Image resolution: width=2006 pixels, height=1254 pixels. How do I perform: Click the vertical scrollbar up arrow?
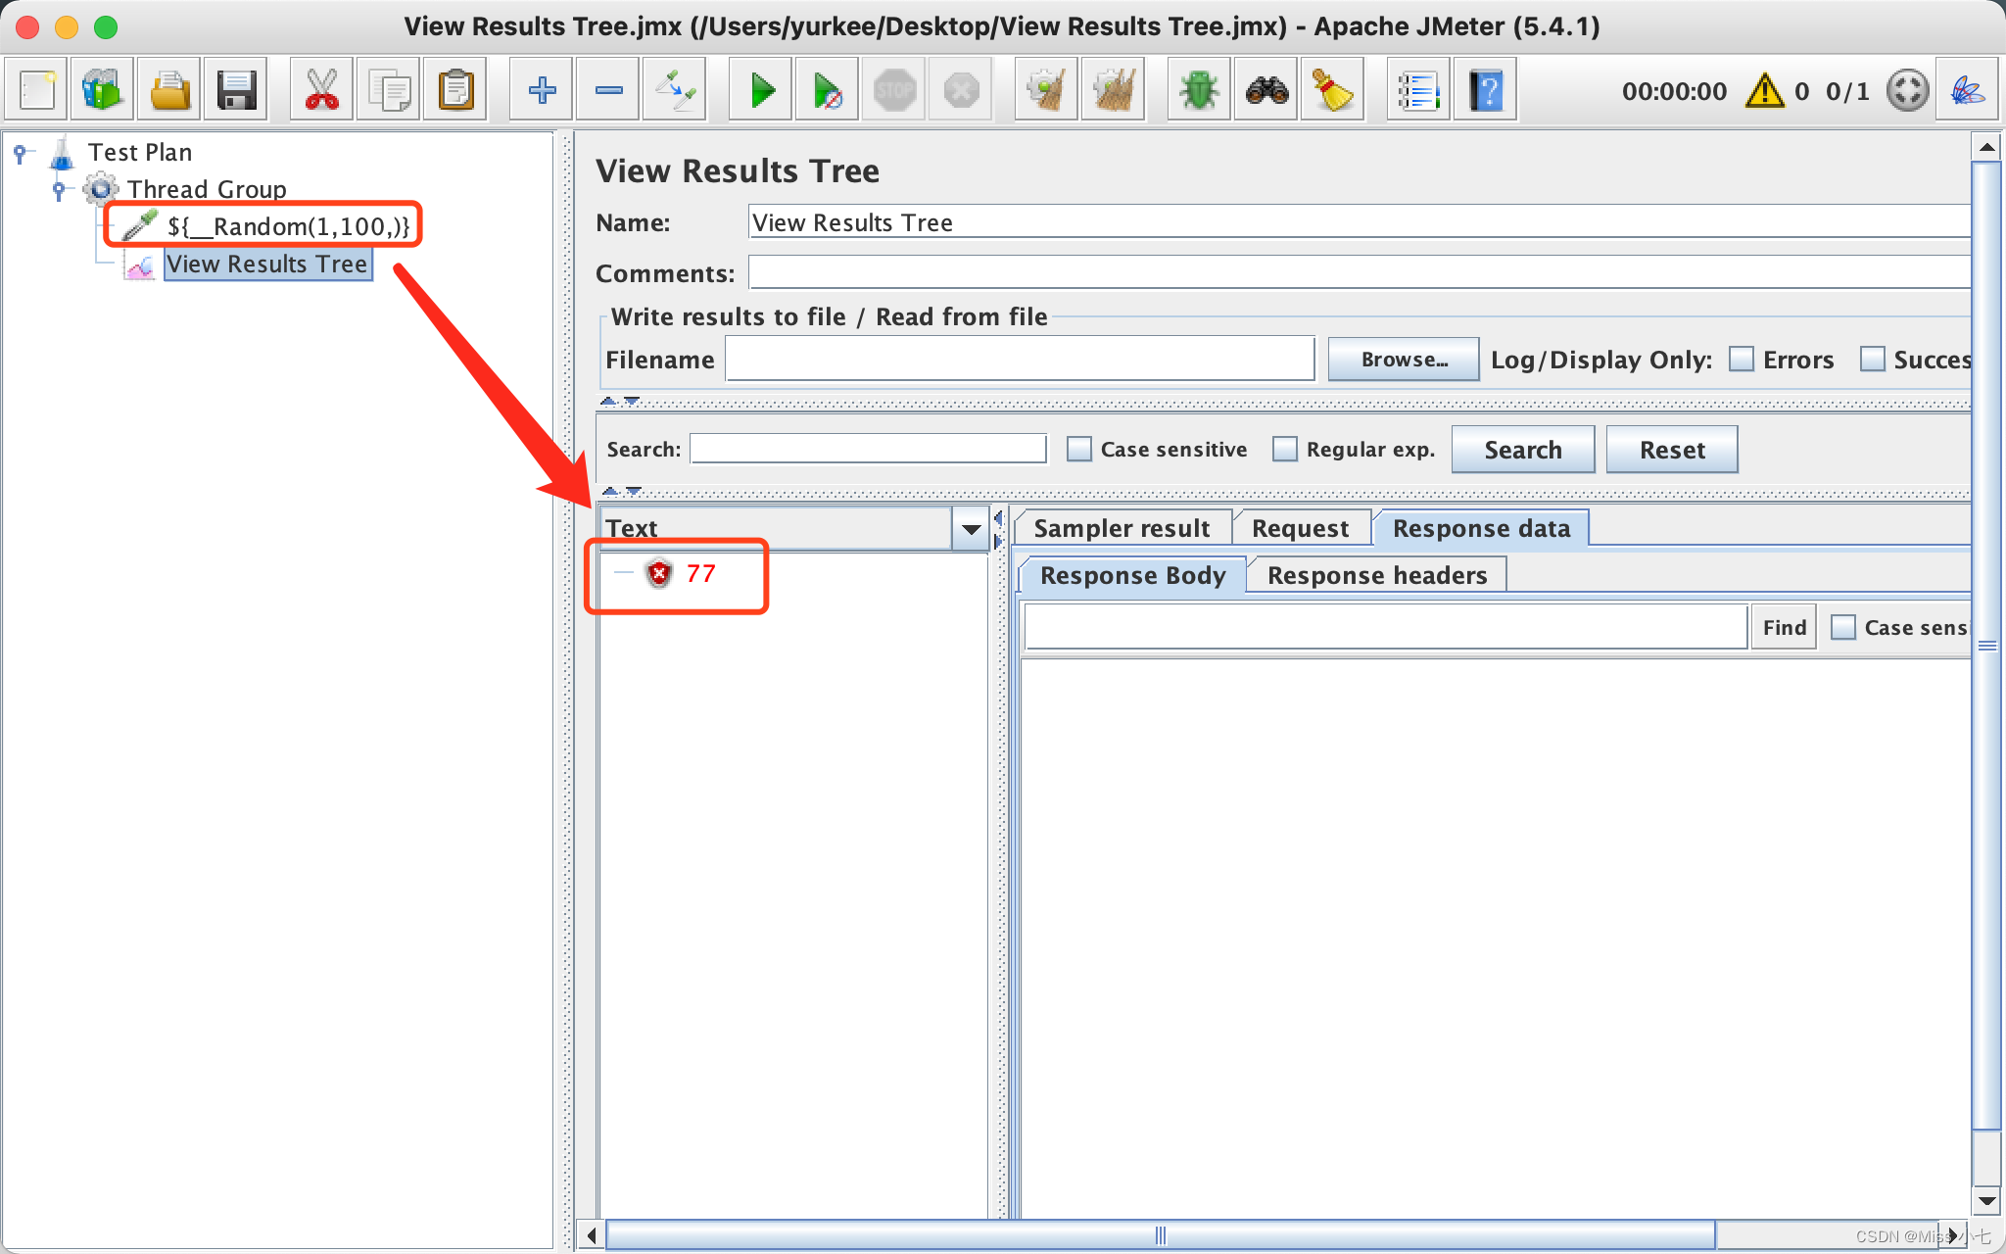(1986, 147)
